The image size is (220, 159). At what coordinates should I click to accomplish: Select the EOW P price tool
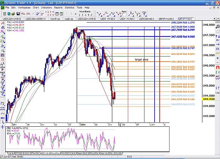(2, 68)
